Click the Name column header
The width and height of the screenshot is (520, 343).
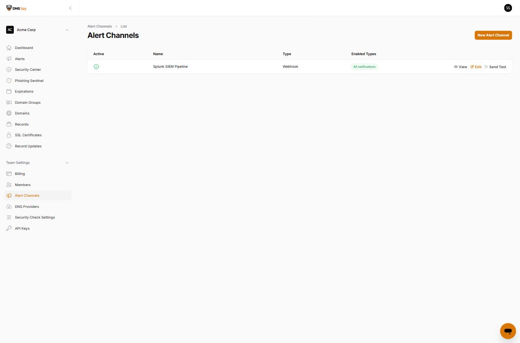(x=158, y=54)
